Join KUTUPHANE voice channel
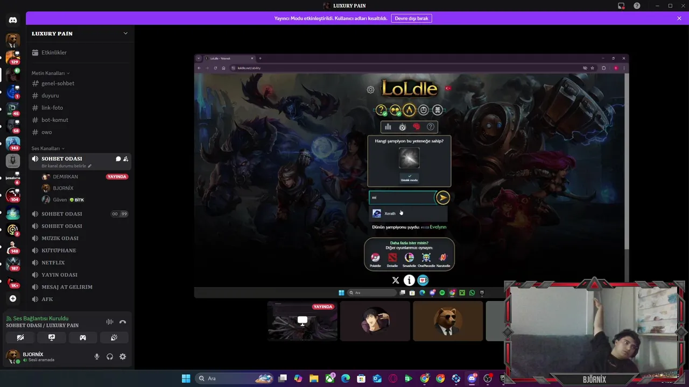 point(80,250)
